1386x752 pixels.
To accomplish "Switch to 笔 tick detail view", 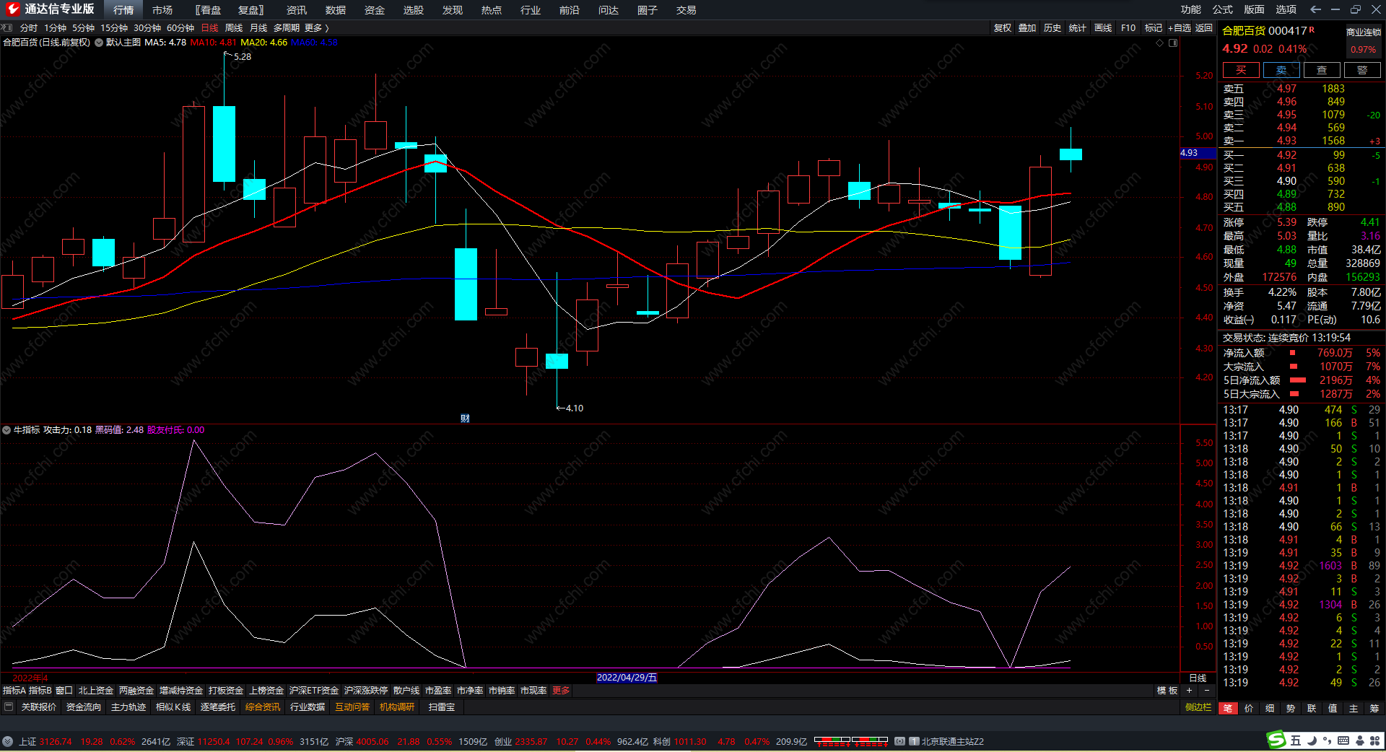I will (1228, 708).
